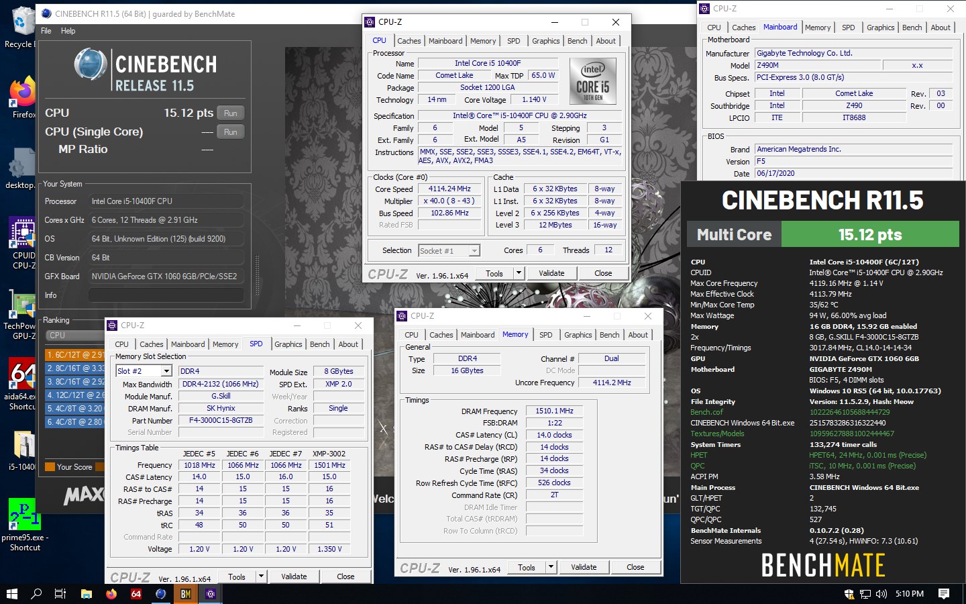Viewport: 966px width, 604px height.
Task: Click the F4-3000C15-8GTZB part number field
Action: [221, 420]
